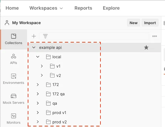Open the Workspaces dropdown menu

tap(46, 8)
